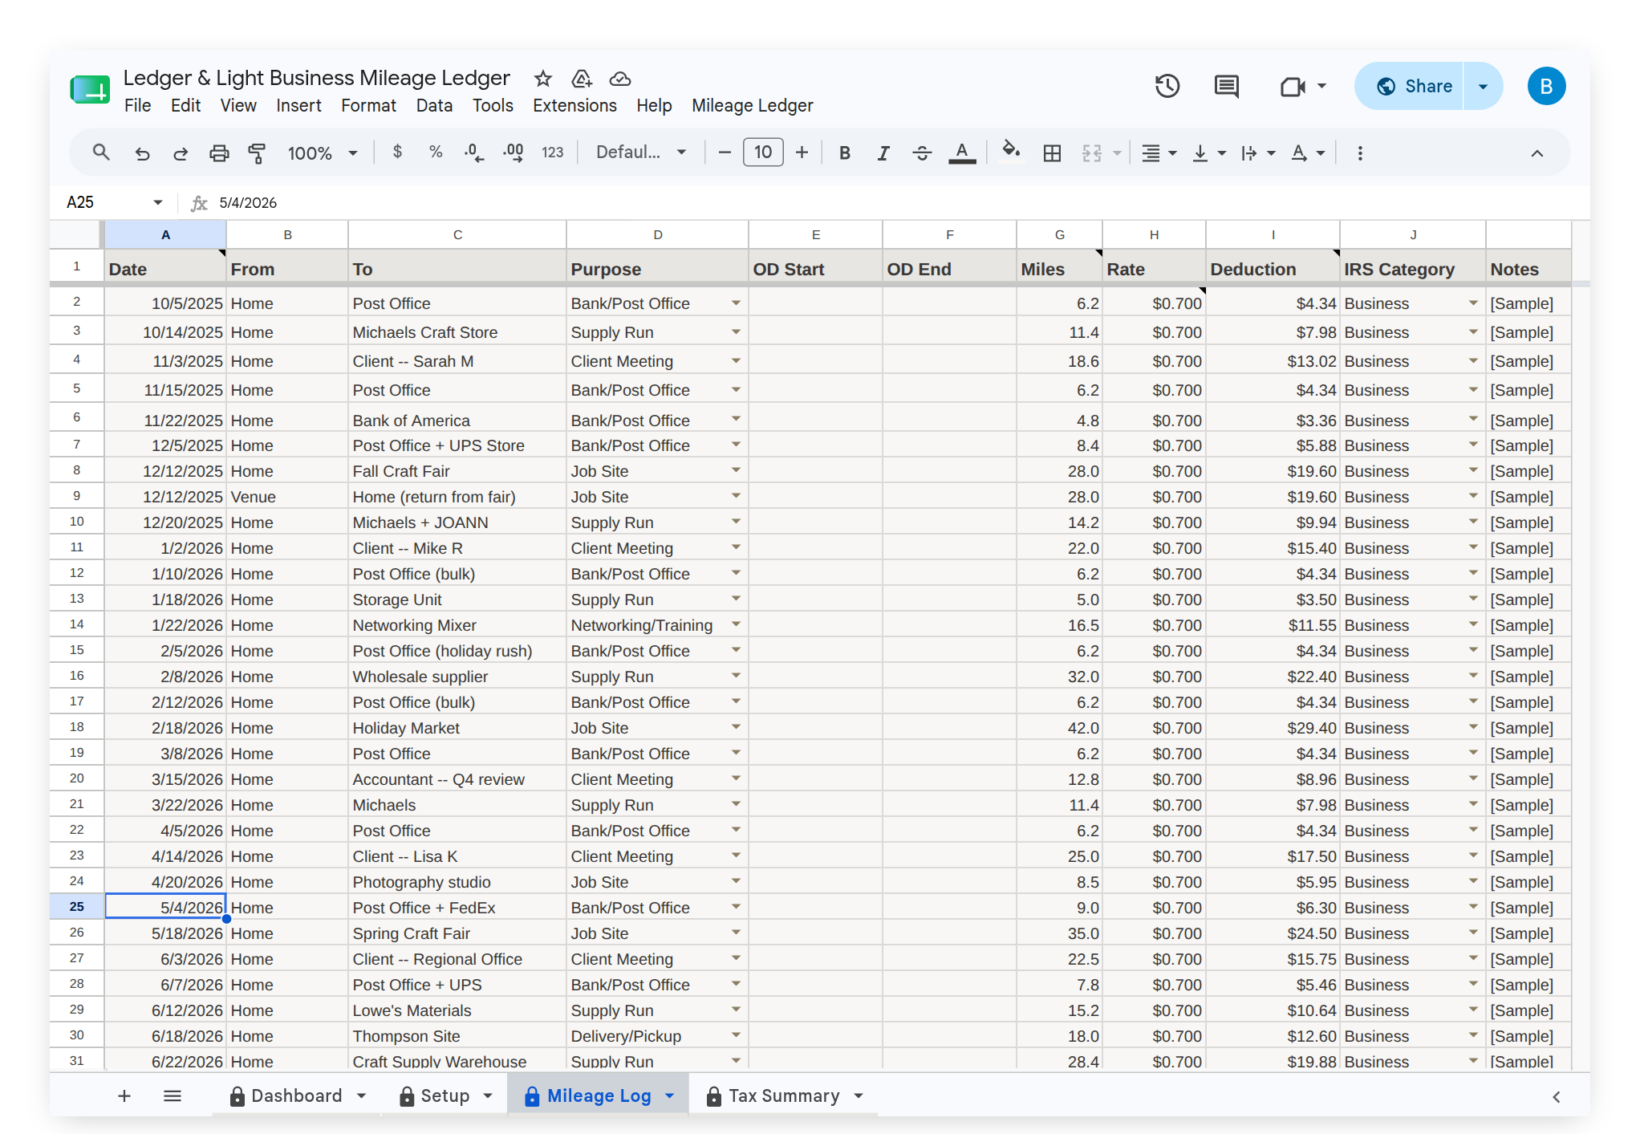Decrease font size minus button
Image resolution: width=1640 pixels, height=1134 pixels.
[725, 152]
